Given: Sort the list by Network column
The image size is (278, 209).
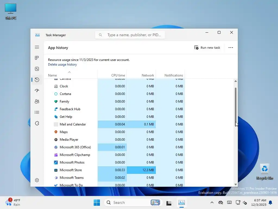Looking at the screenshot, I should [148, 75].
